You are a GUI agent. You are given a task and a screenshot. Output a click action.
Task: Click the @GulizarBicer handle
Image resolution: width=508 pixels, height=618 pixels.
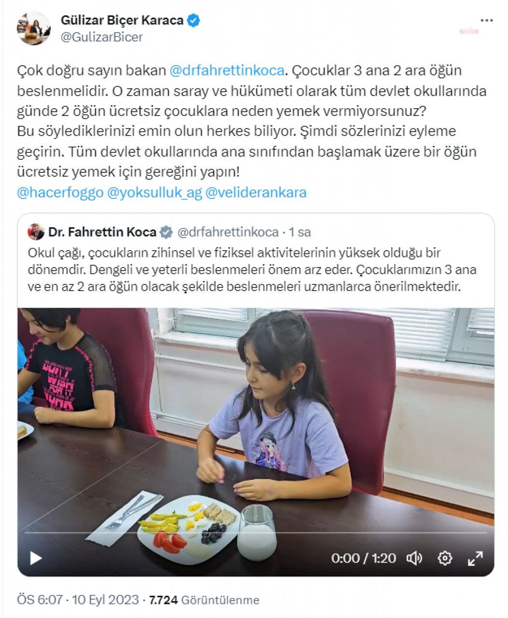[101, 37]
